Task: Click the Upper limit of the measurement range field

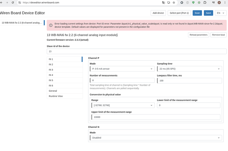Action: coord(156,117)
